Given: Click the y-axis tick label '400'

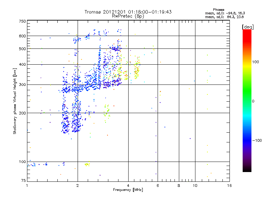Looking at the screenshot, I should pos(22,64).
